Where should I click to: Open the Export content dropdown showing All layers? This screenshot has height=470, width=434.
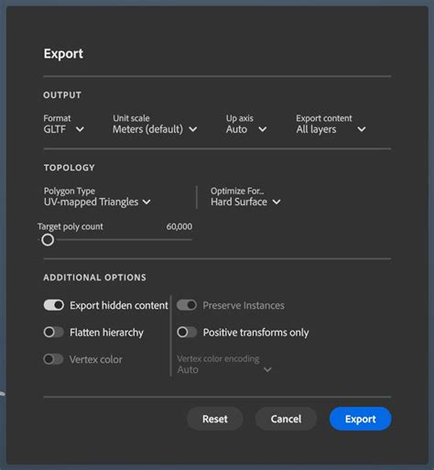(331, 129)
